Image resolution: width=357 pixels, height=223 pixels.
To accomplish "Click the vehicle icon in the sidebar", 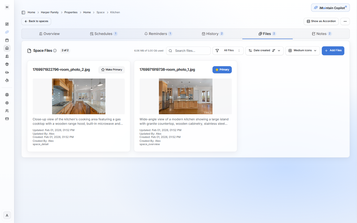I will [x=7, y=72].
